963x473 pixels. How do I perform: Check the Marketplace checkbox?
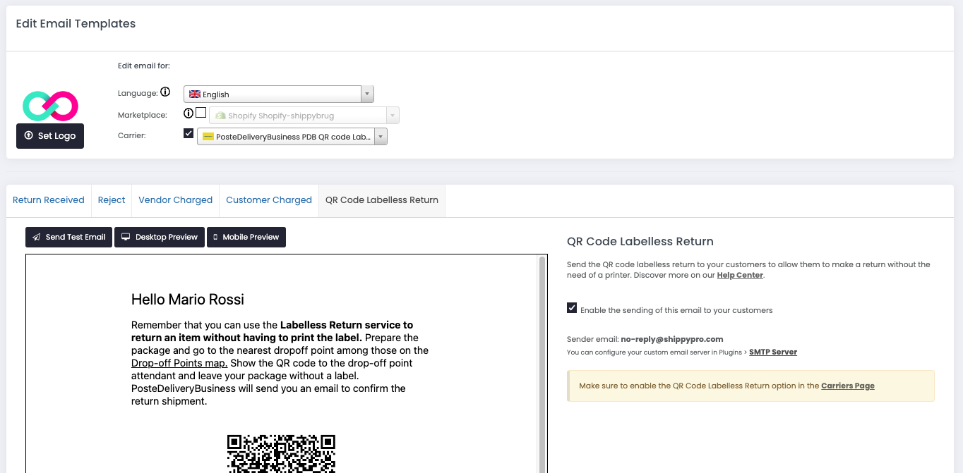(201, 112)
